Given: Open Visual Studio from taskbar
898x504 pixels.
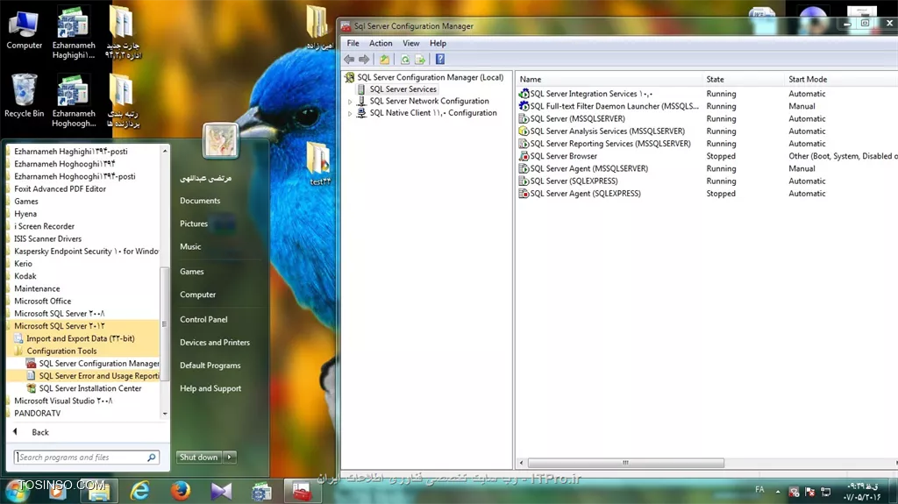Looking at the screenshot, I should (221, 492).
